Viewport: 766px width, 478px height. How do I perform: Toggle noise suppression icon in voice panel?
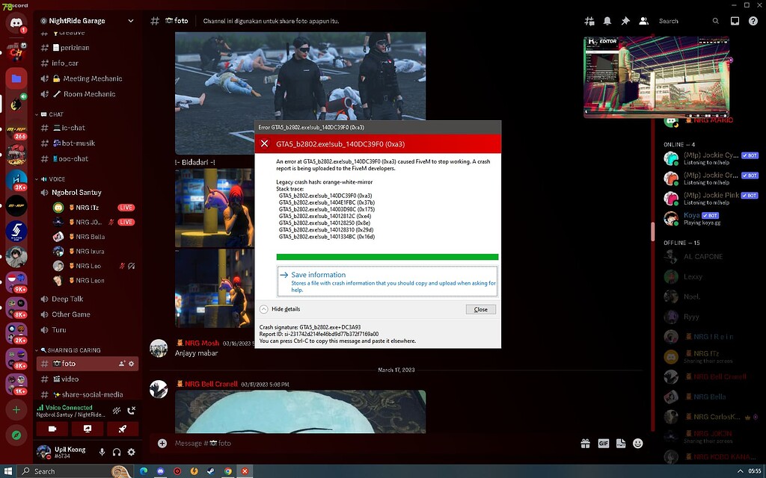tap(116, 412)
